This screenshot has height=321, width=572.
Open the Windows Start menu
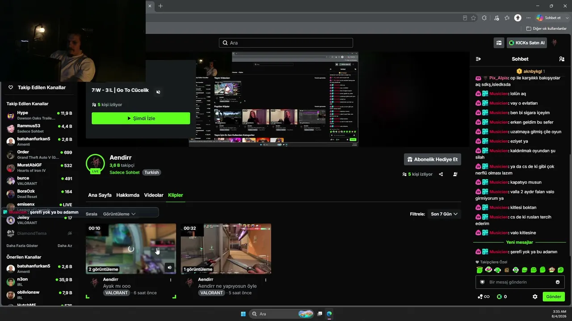point(243,314)
